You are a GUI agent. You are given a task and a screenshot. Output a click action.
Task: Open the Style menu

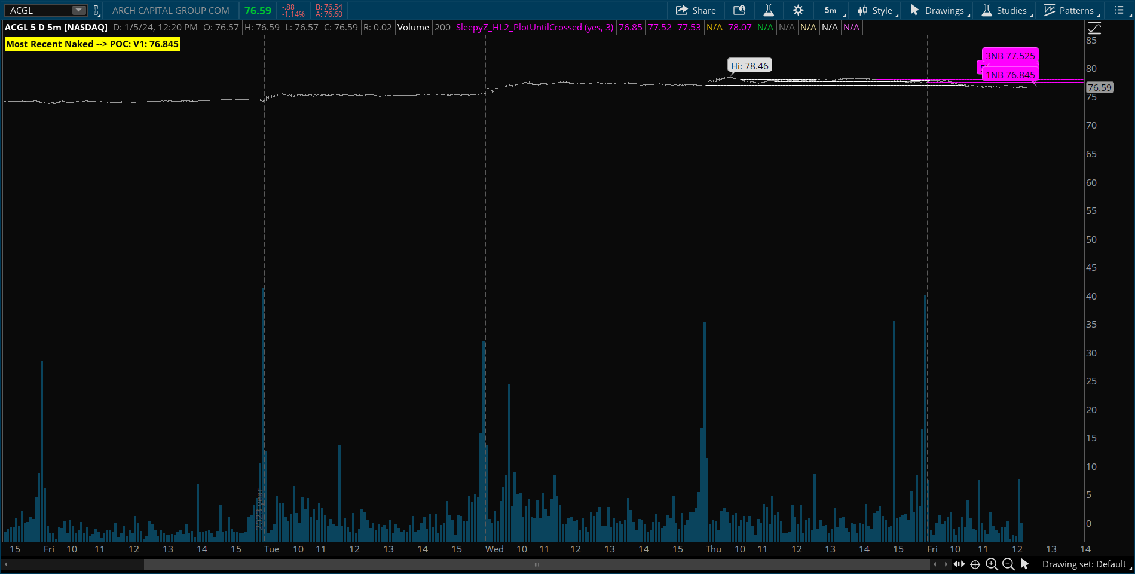[876, 10]
